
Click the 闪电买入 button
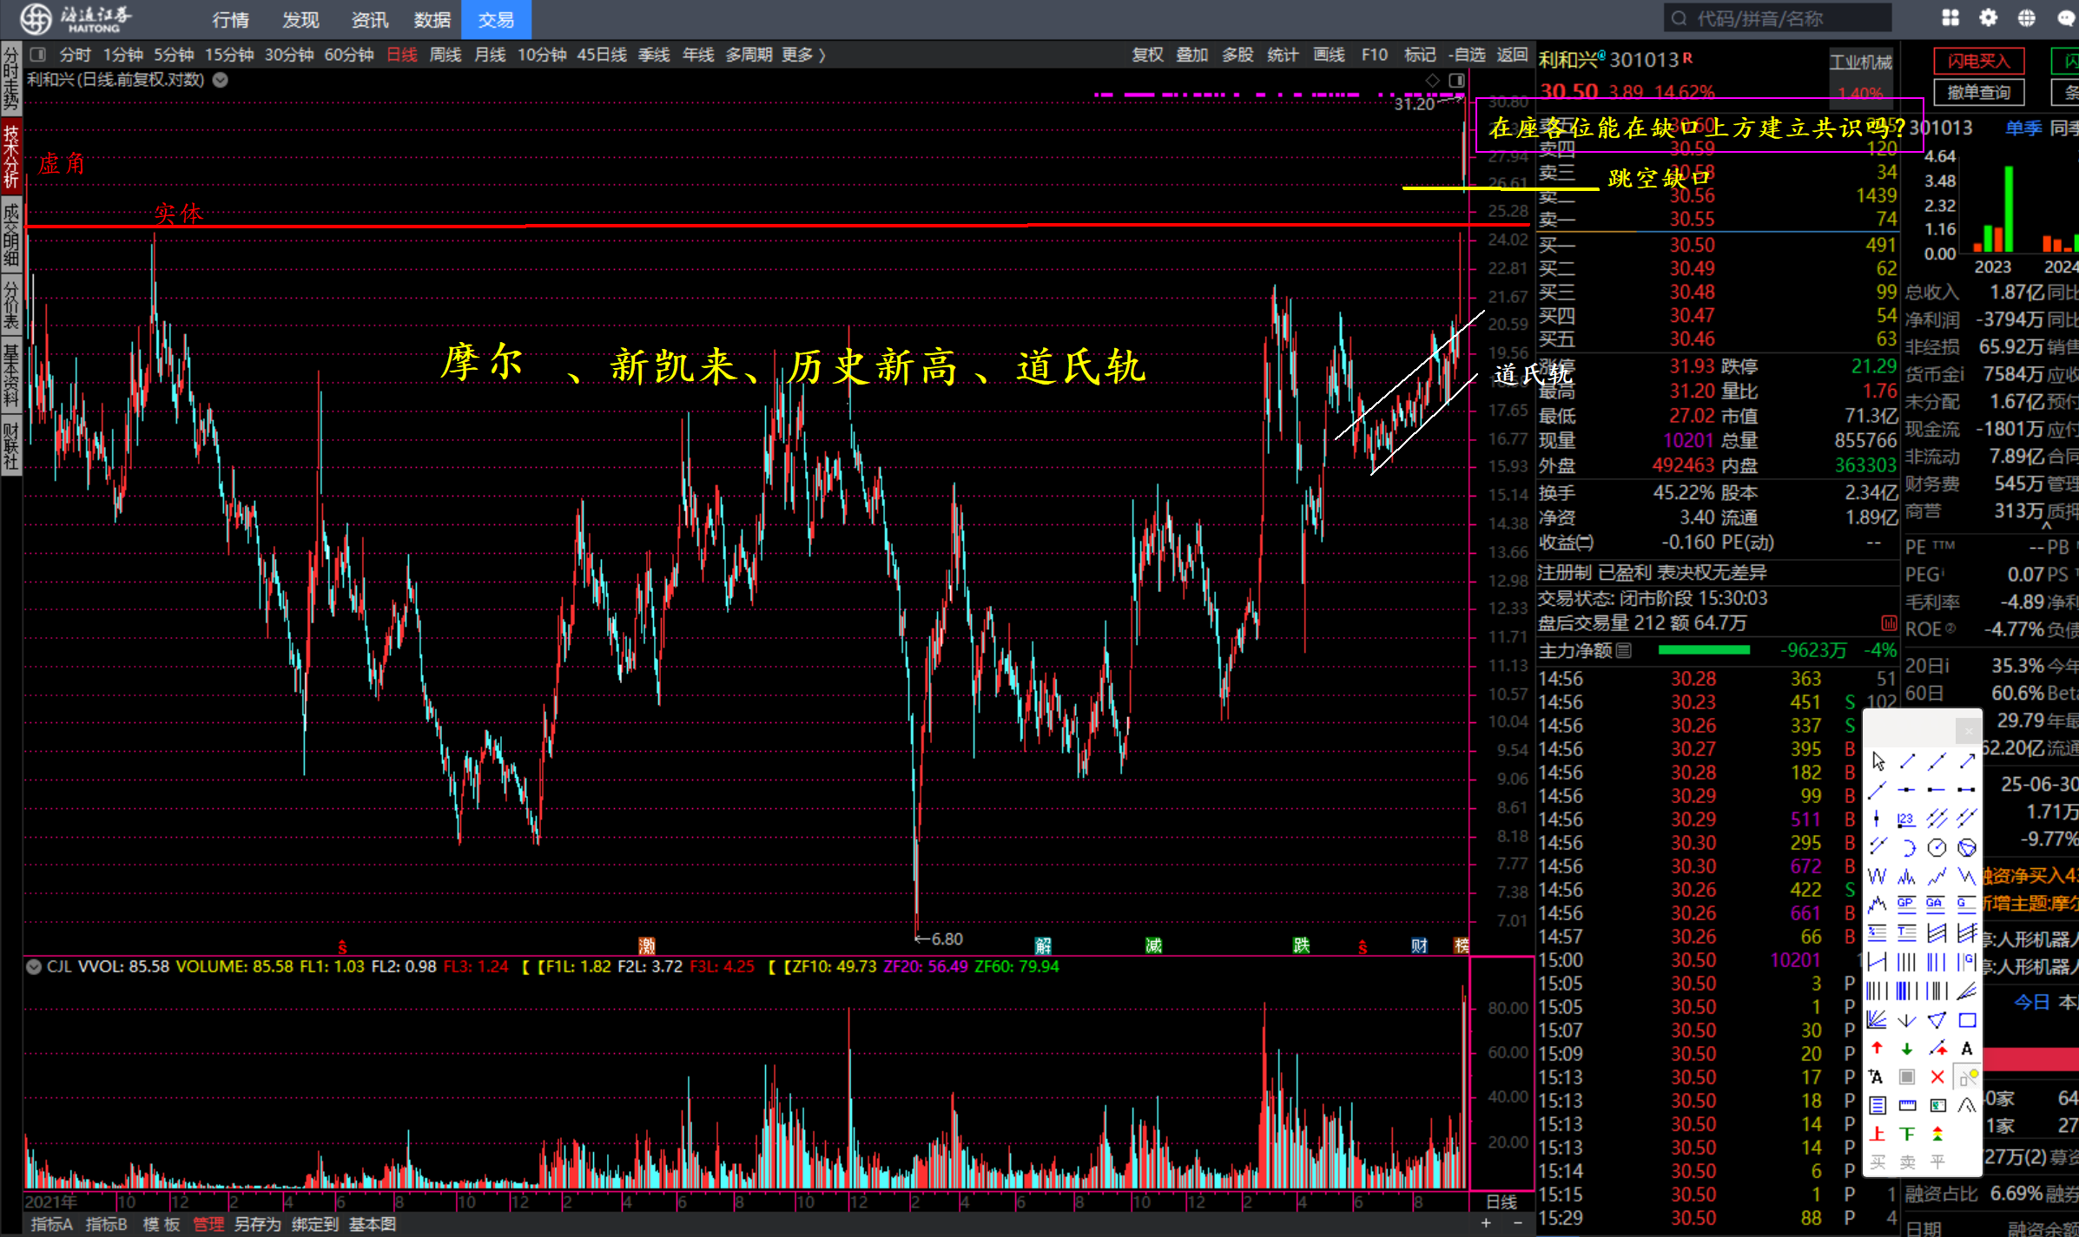click(1978, 61)
